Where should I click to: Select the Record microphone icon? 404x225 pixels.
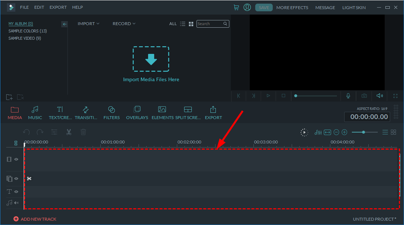(x=348, y=96)
